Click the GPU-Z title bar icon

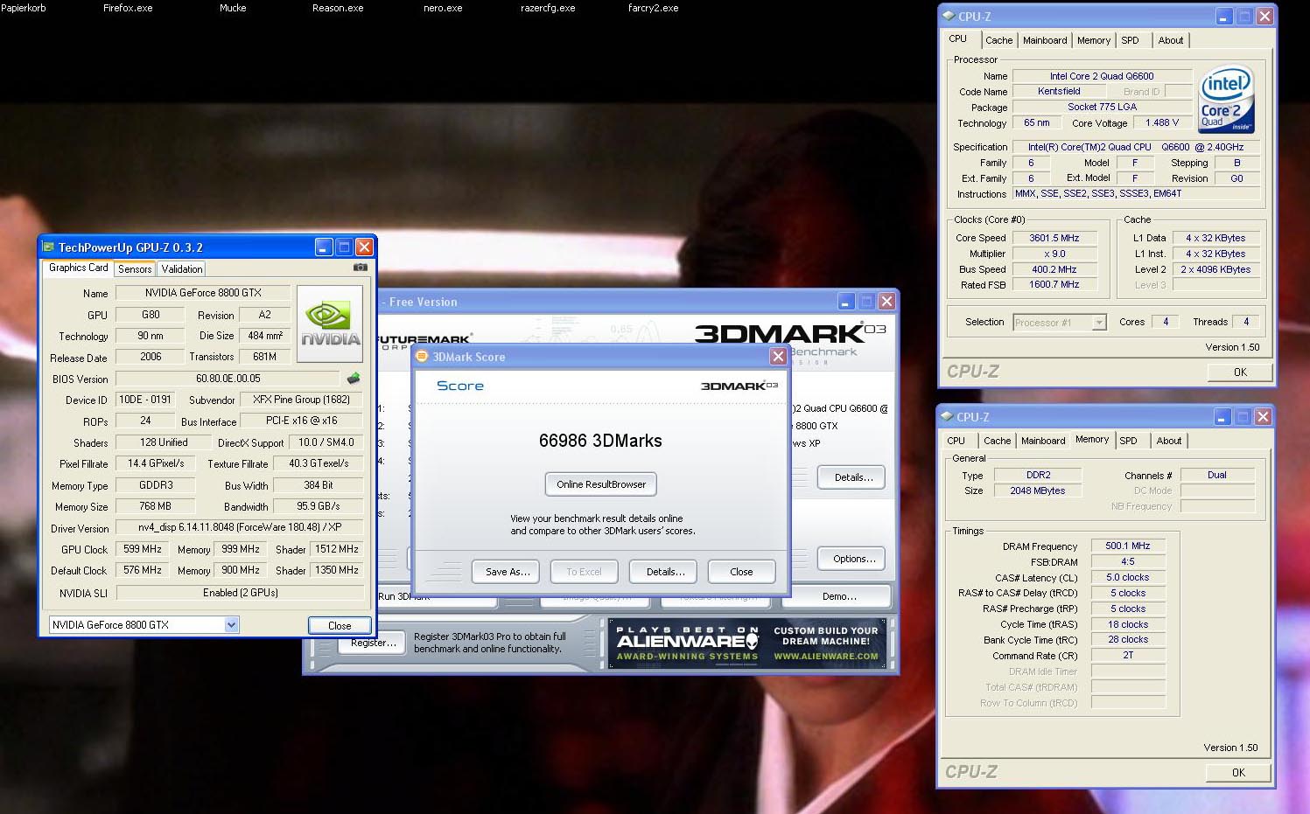(x=49, y=247)
